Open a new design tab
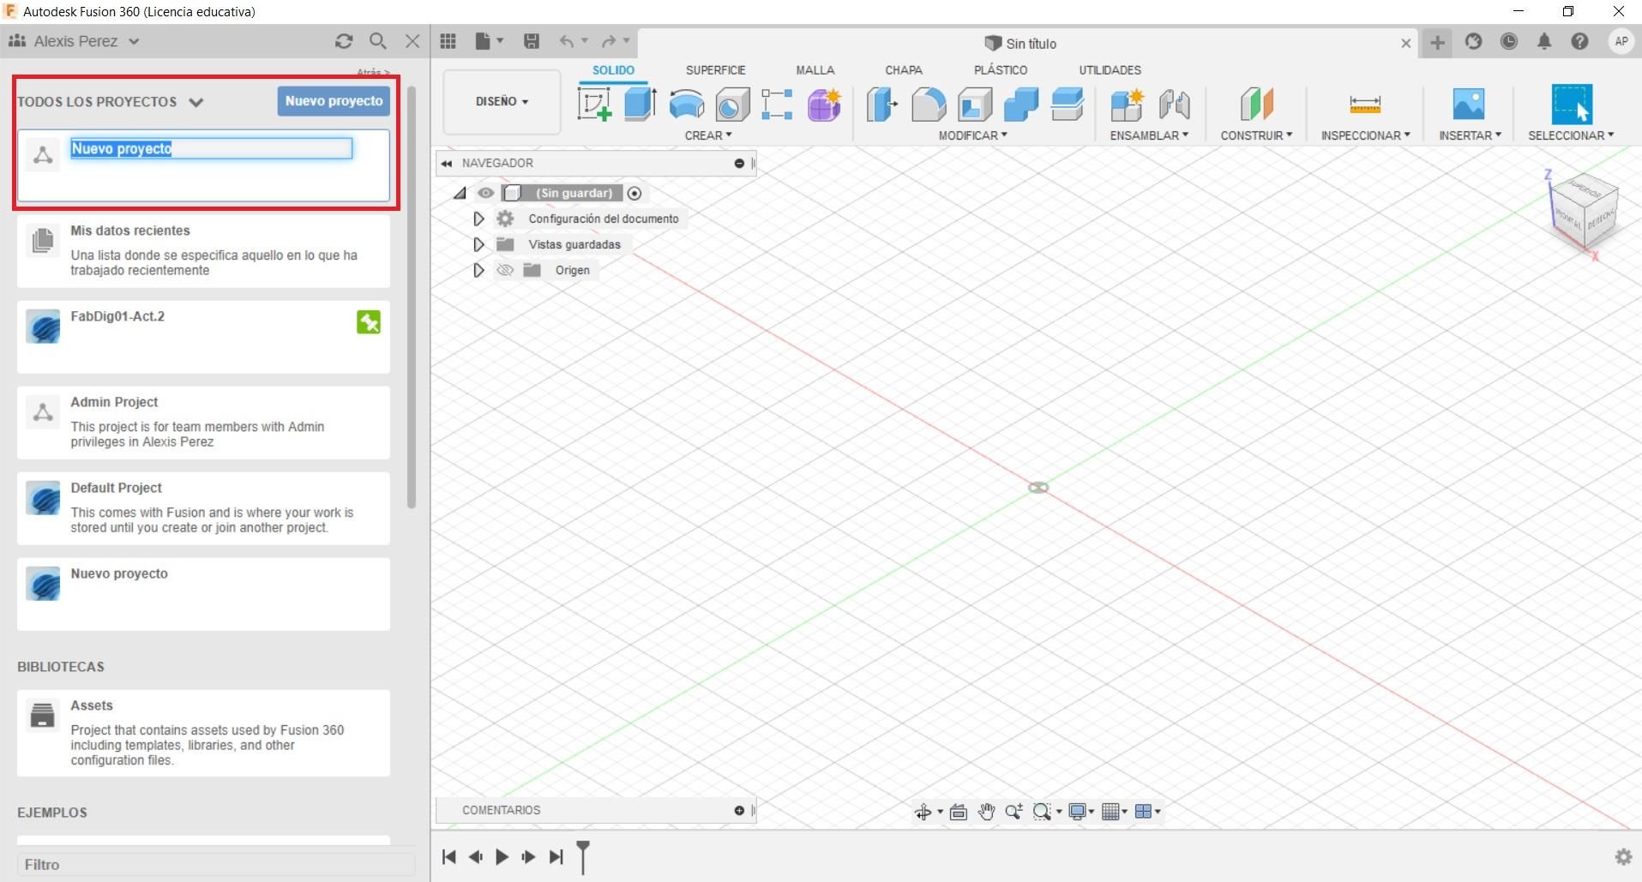1642x882 pixels. [1438, 42]
